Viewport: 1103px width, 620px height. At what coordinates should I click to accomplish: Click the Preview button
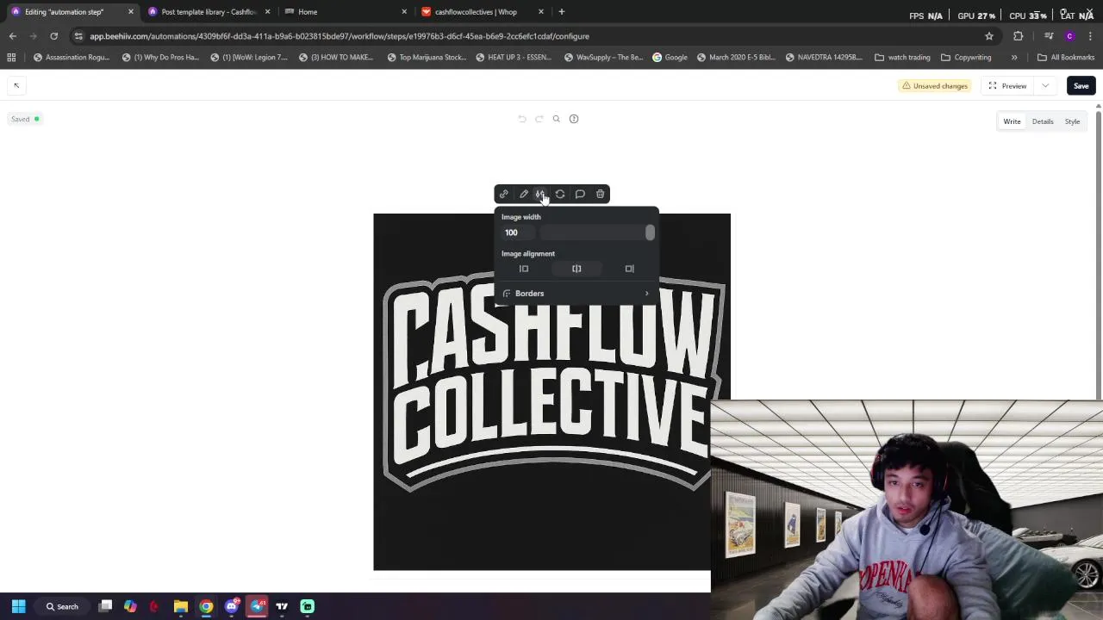1007,86
